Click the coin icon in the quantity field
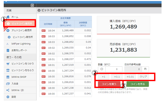 pyautogui.click(x=102, y=69)
